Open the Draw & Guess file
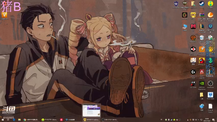This screenshot has width=217, height=122. (x=210, y=108)
